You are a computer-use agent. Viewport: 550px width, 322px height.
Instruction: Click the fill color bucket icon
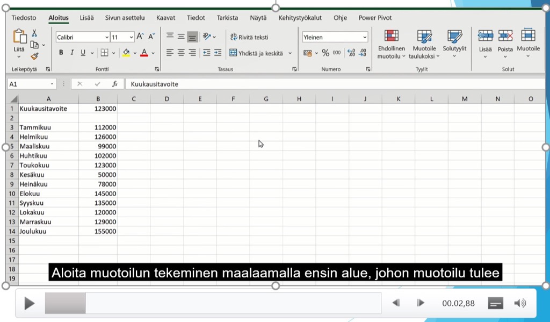click(x=126, y=53)
